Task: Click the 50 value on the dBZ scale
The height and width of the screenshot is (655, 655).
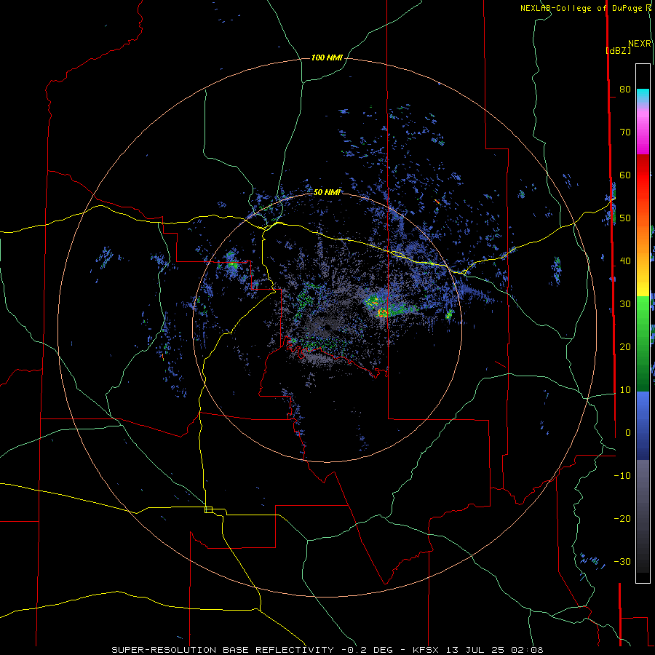Action: (x=625, y=218)
